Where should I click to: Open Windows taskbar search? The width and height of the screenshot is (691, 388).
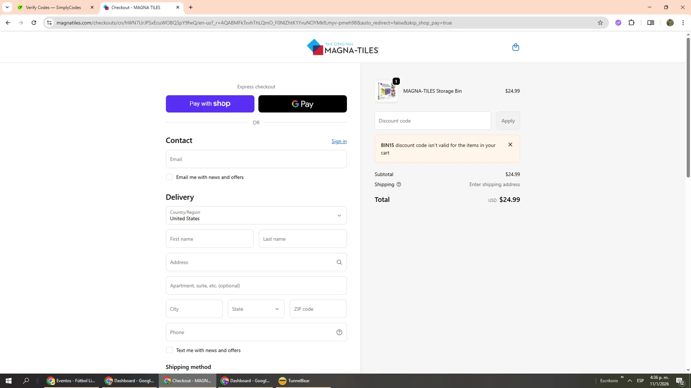tap(26, 381)
